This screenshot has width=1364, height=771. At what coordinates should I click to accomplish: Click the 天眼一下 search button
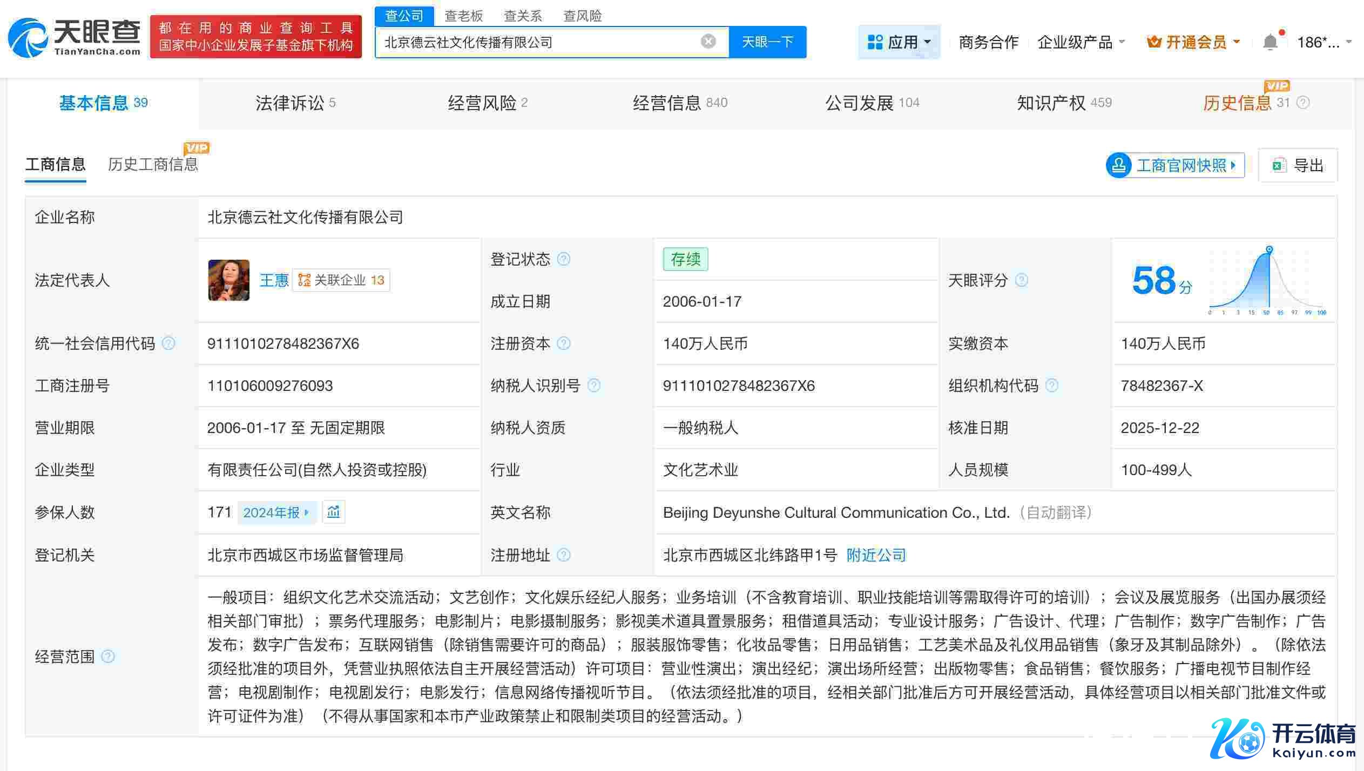tap(767, 42)
